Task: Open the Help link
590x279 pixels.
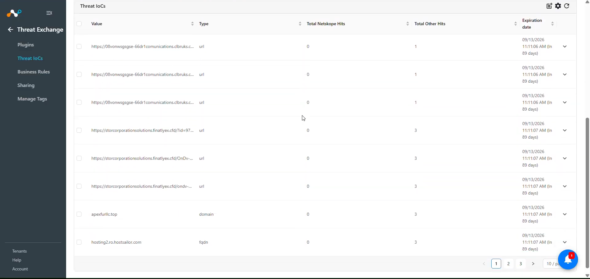Action: [17, 260]
